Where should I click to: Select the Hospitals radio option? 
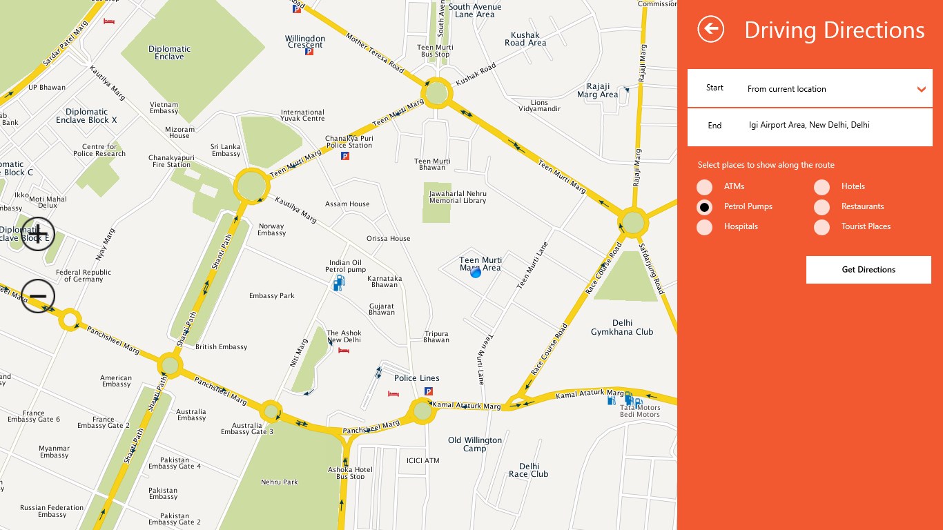[704, 227]
